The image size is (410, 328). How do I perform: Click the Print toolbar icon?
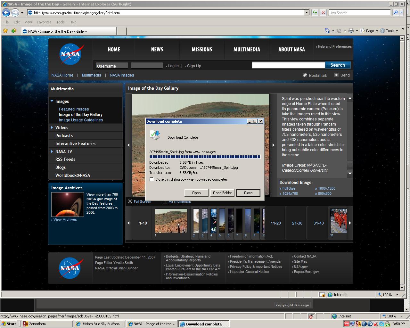[x=351, y=31]
